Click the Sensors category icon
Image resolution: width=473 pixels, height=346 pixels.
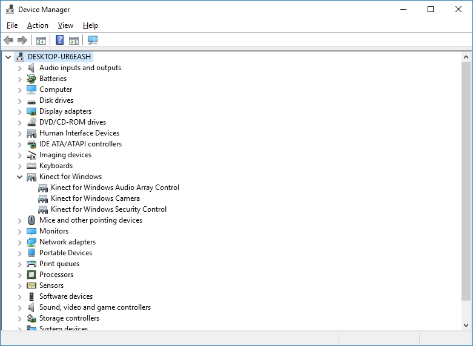pyautogui.click(x=31, y=286)
